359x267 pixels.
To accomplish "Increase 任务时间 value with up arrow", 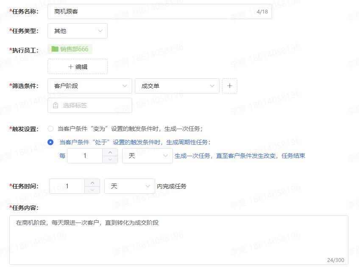I will click(x=92, y=183).
